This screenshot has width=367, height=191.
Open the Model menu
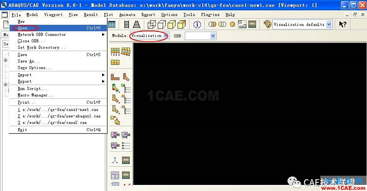pyautogui.click(x=32, y=15)
